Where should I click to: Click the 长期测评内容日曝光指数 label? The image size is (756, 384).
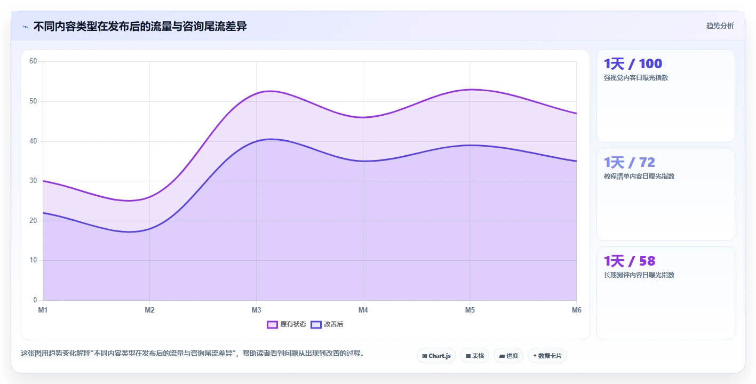click(639, 275)
